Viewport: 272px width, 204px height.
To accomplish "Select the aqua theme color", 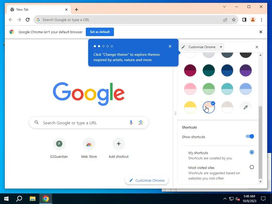I will [227, 89].
